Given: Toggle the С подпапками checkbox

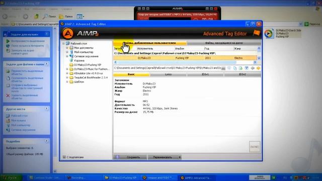Looking at the screenshot, I should (64, 157).
